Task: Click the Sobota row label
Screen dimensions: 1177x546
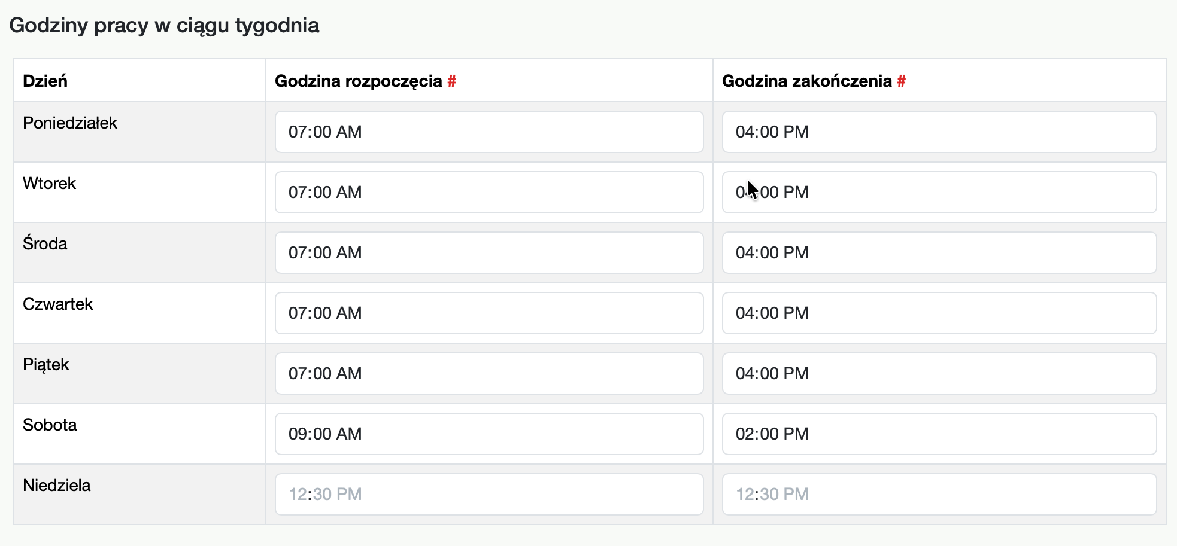Action: tap(50, 425)
